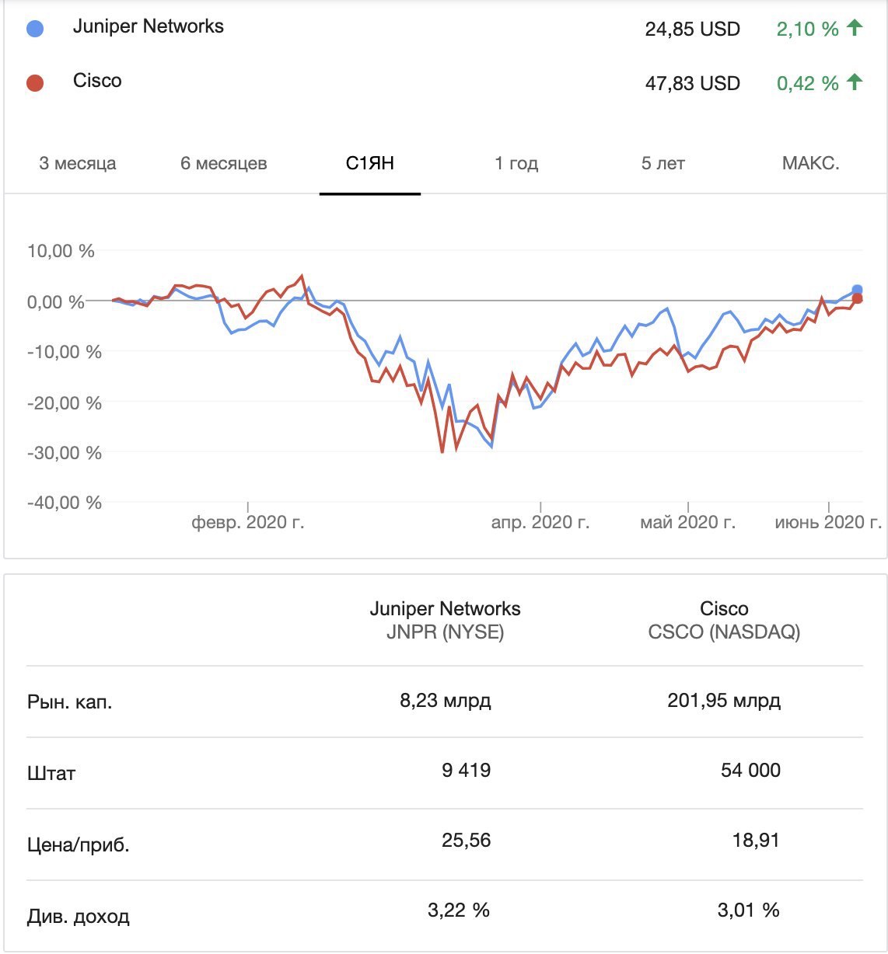
Task: Click the 3,01 % dividend yield value
Action: (x=749, y=910)
